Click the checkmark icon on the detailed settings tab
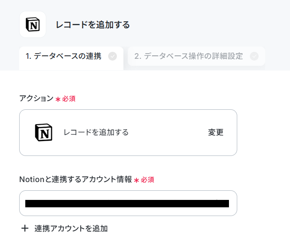The image size is (290, 250). 254,56
